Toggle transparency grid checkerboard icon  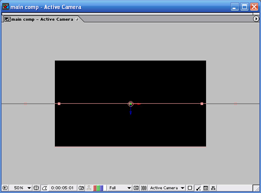[x=144, y=188]
